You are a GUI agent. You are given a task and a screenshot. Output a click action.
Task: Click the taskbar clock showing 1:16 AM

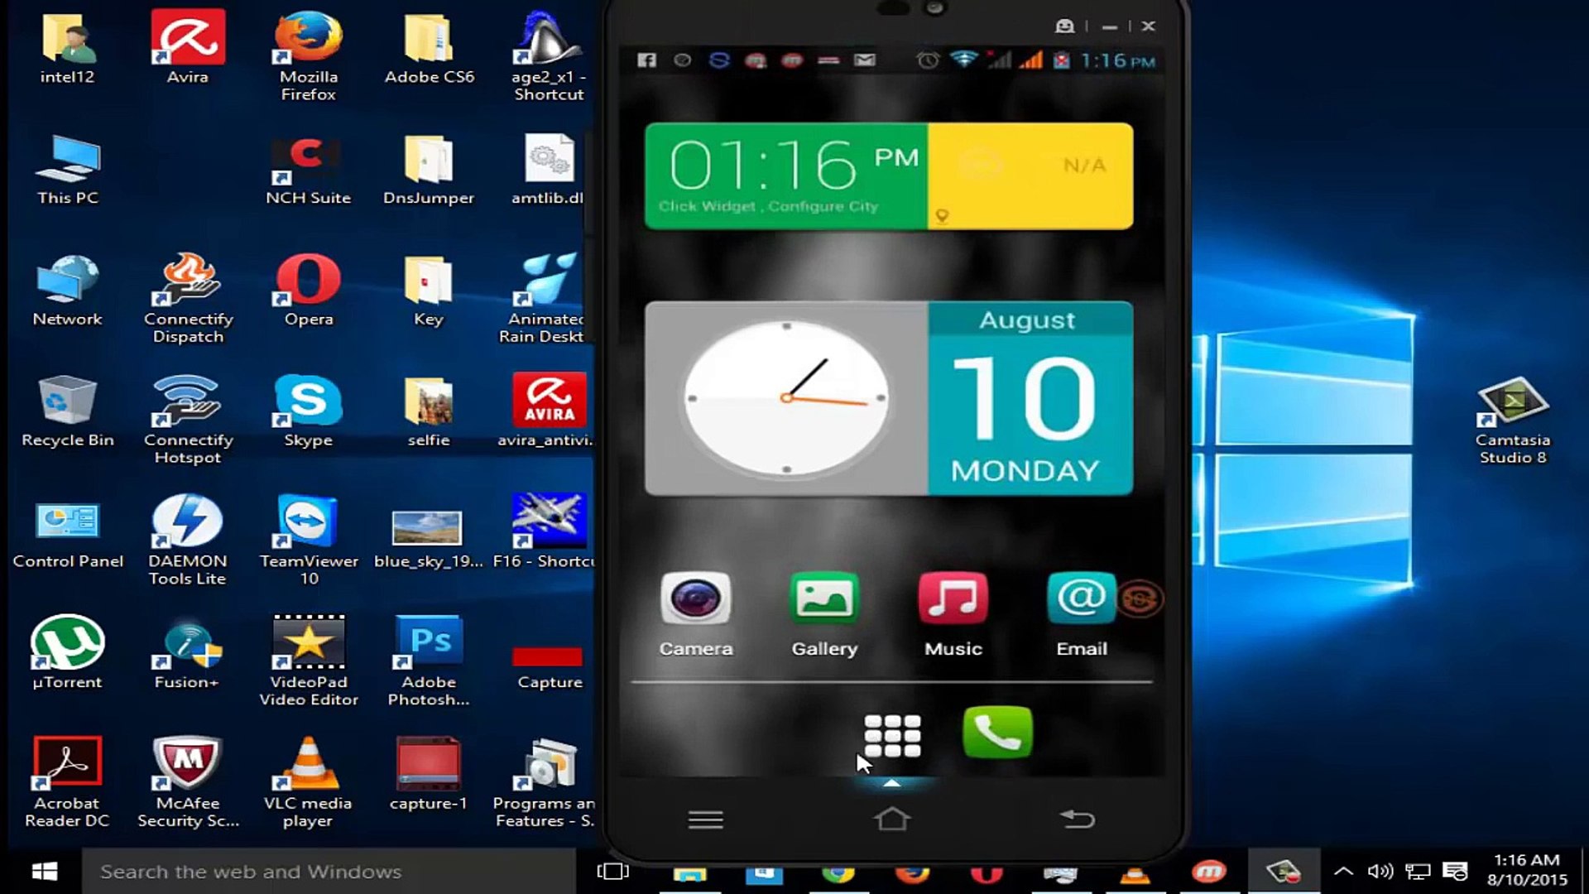pos(1526,870)
